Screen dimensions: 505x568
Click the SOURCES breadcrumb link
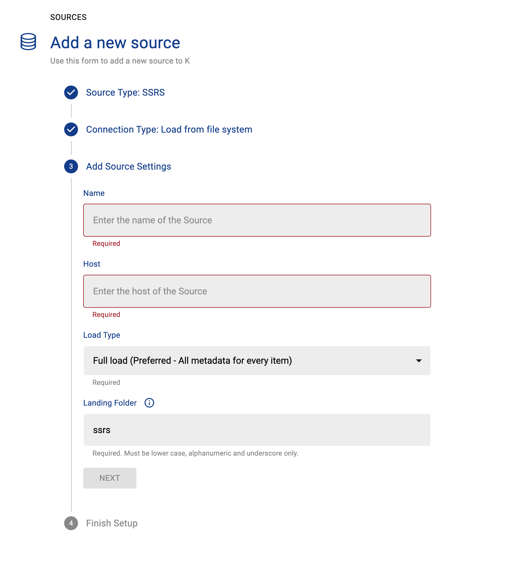[68, 17]
